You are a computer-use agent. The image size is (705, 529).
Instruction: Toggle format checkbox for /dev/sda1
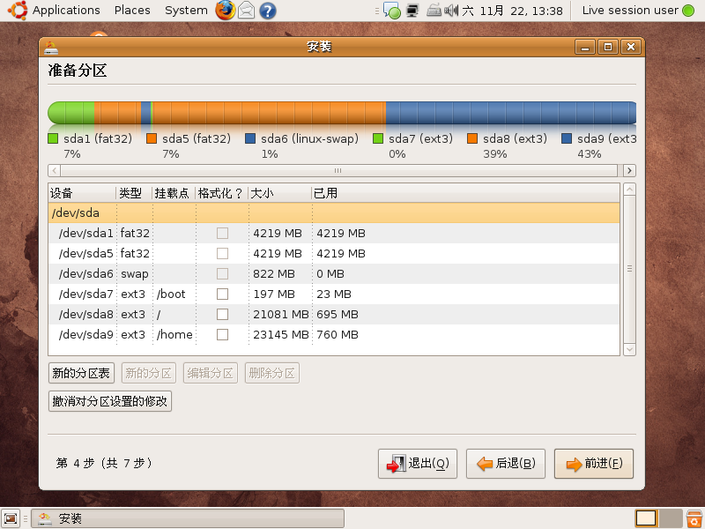(x=222, y=233)
